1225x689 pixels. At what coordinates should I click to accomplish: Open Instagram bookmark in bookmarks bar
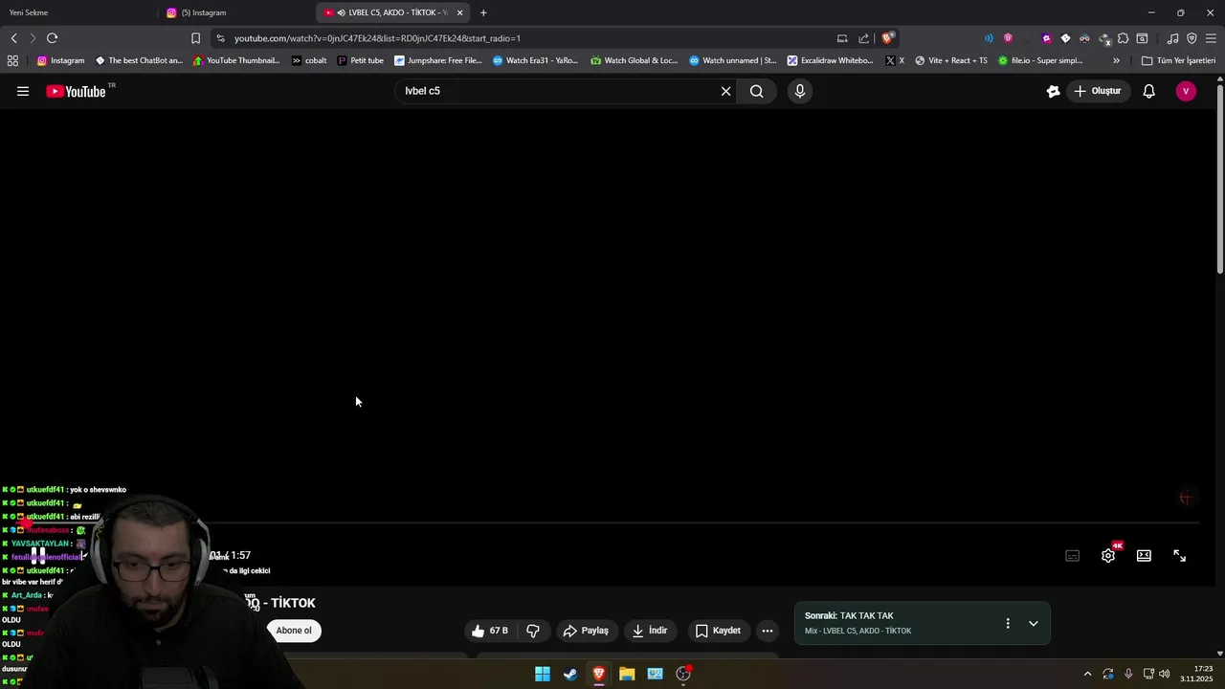(60, 60)
